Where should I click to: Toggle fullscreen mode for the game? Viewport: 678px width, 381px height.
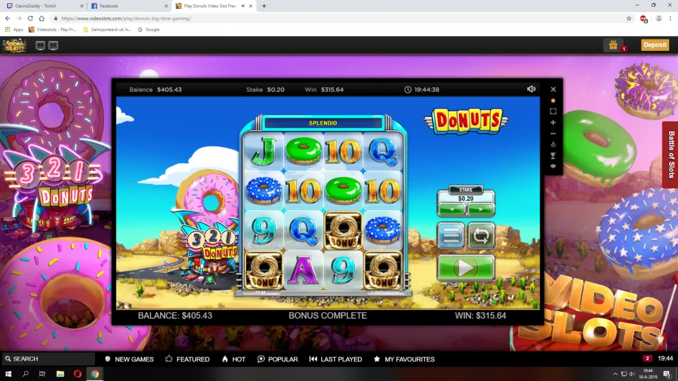click(x=553, y=112)
